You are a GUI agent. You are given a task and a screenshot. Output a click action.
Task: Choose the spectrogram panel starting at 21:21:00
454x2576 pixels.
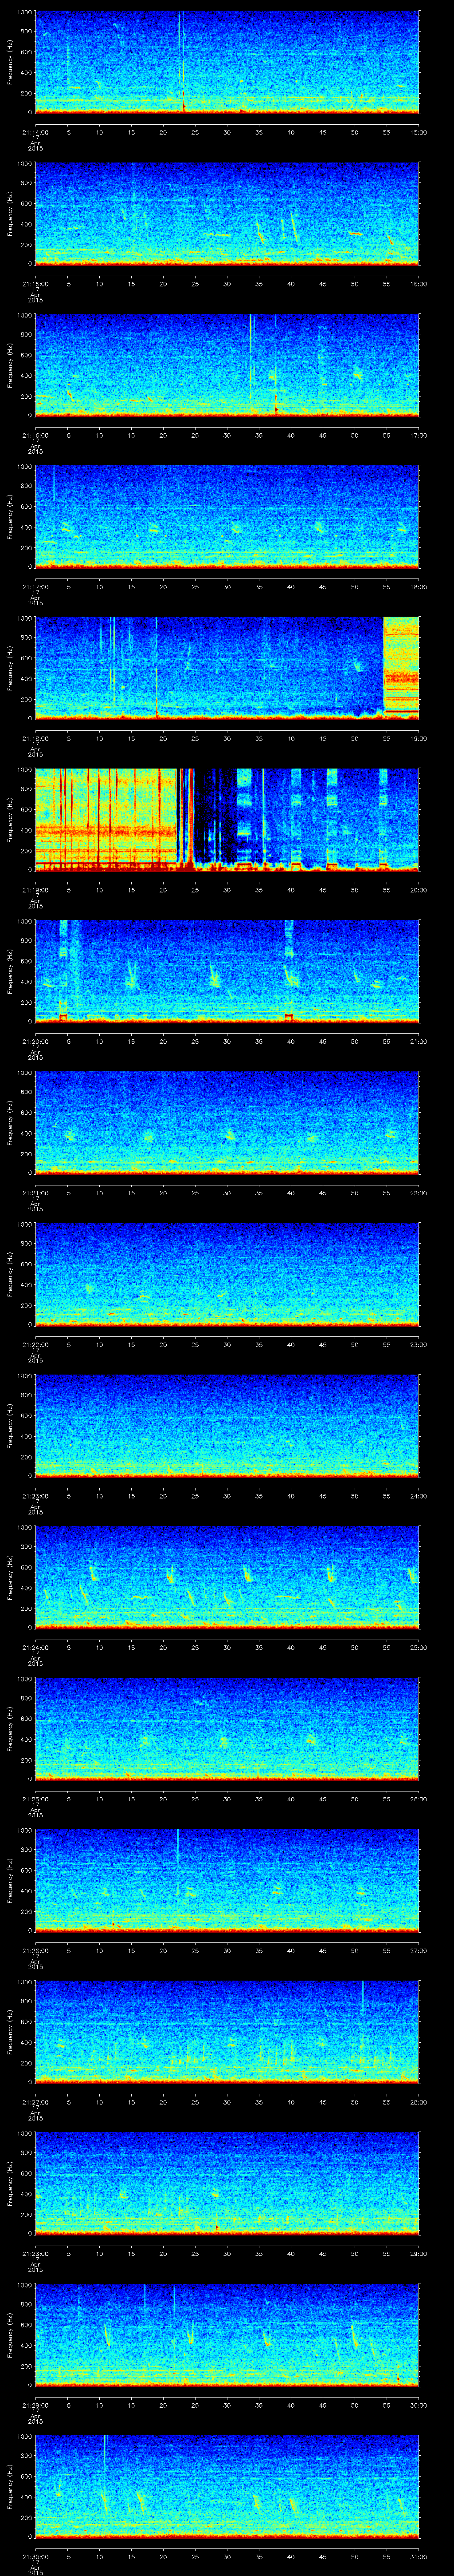coord(227,1122)
